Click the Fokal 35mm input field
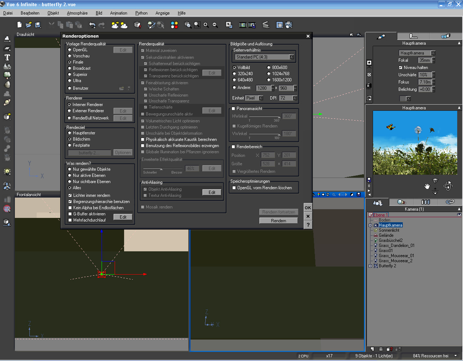 (x=425, y=60)
